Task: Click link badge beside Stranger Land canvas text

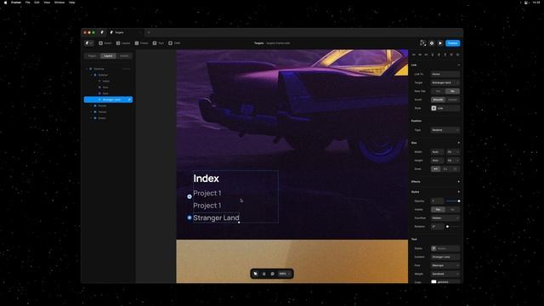Action: [x=190, y=218]
